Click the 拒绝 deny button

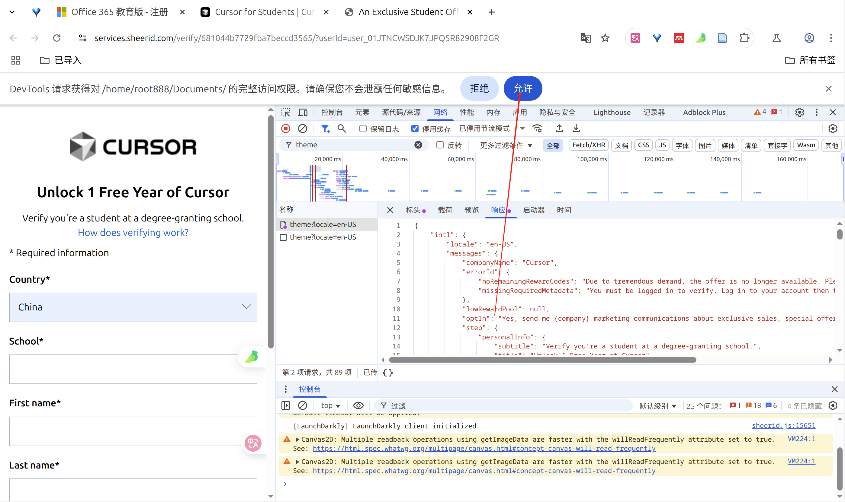tap(479, 88)
